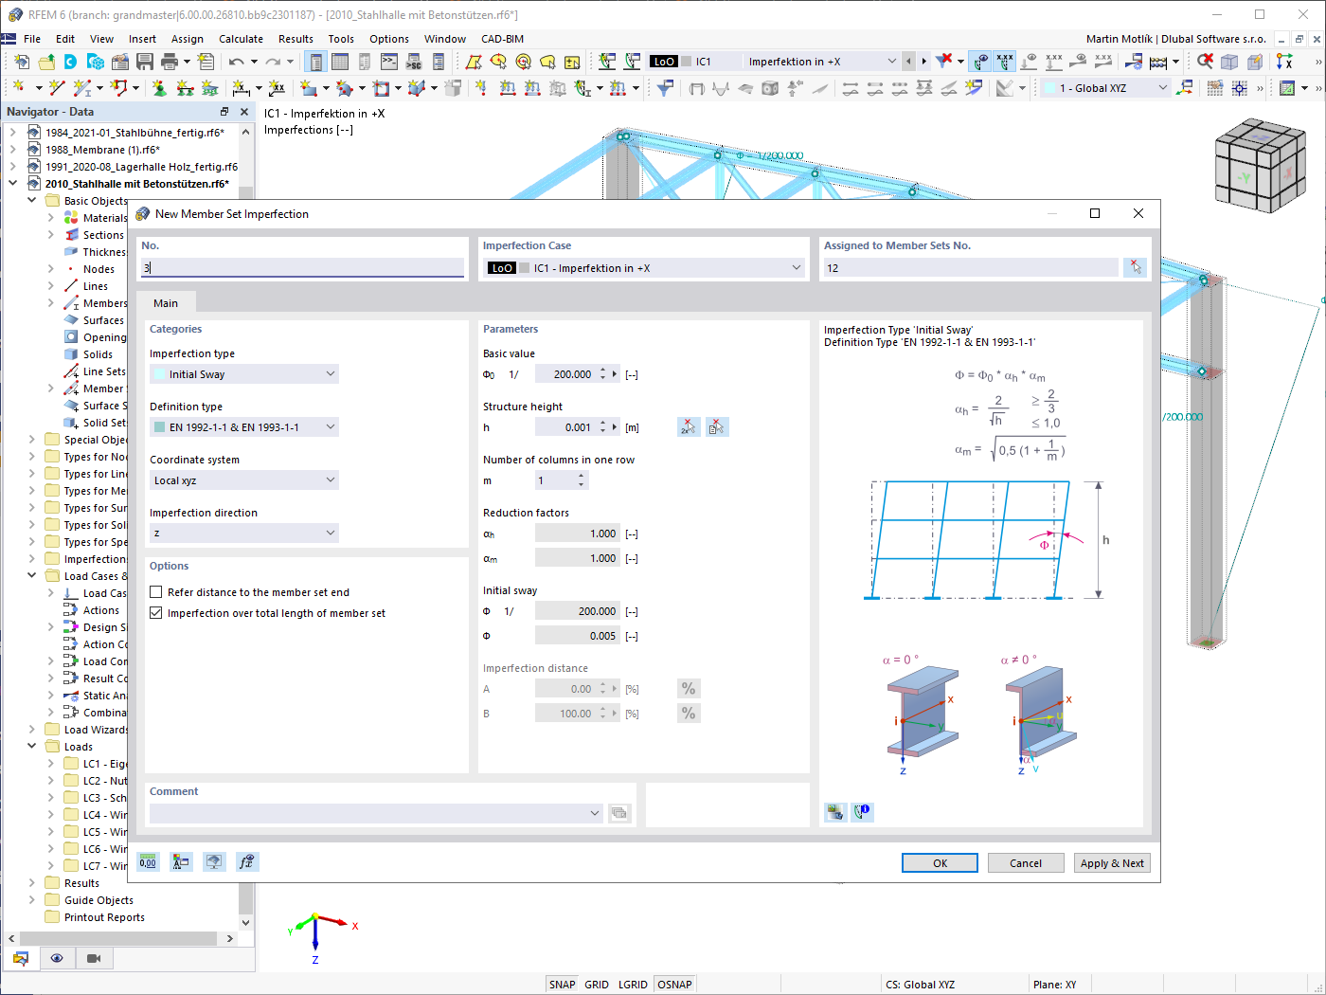The width and height of the screenshot is (1326, 995).
Task: Click the Save floppy disk toolbar icon
Action: (x=145, y=62)
